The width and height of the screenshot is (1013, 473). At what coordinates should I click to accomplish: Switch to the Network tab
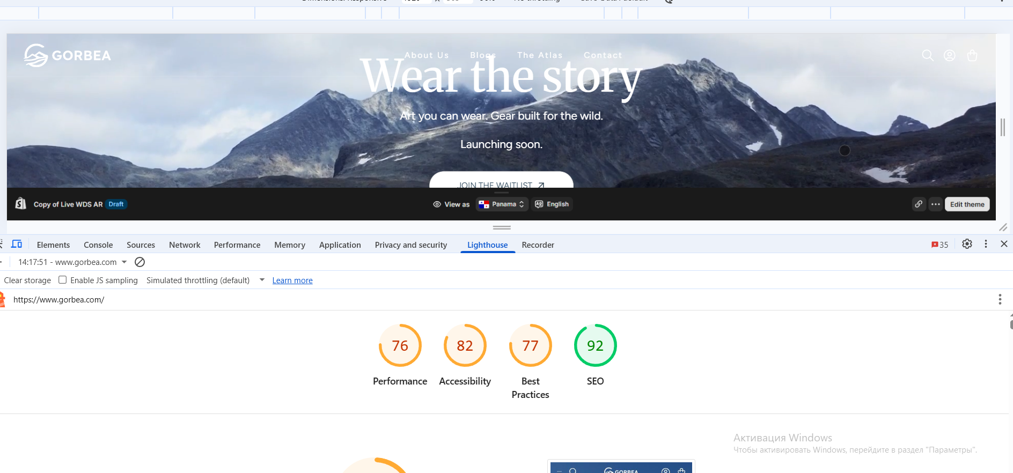[185, 245]
